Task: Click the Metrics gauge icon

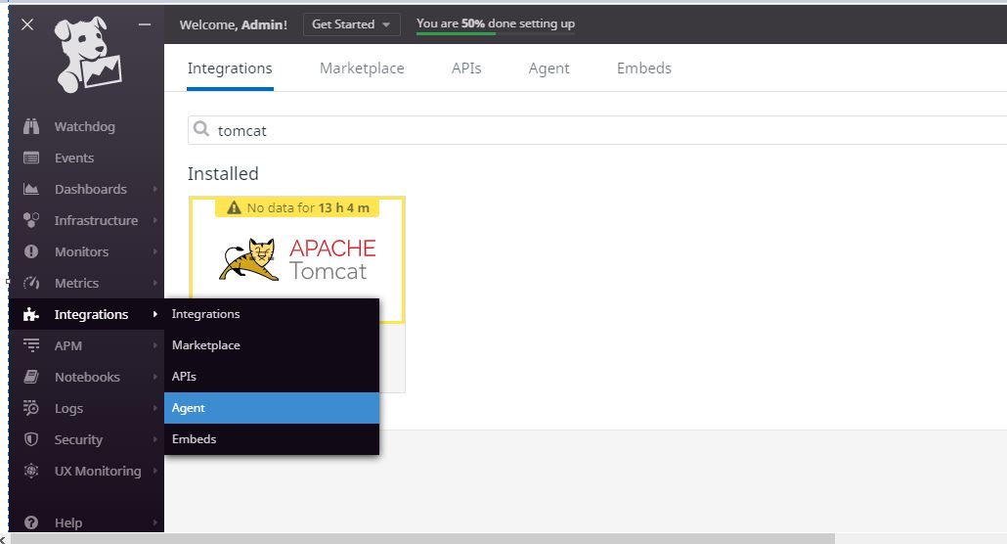Action: tap(31, 283)
